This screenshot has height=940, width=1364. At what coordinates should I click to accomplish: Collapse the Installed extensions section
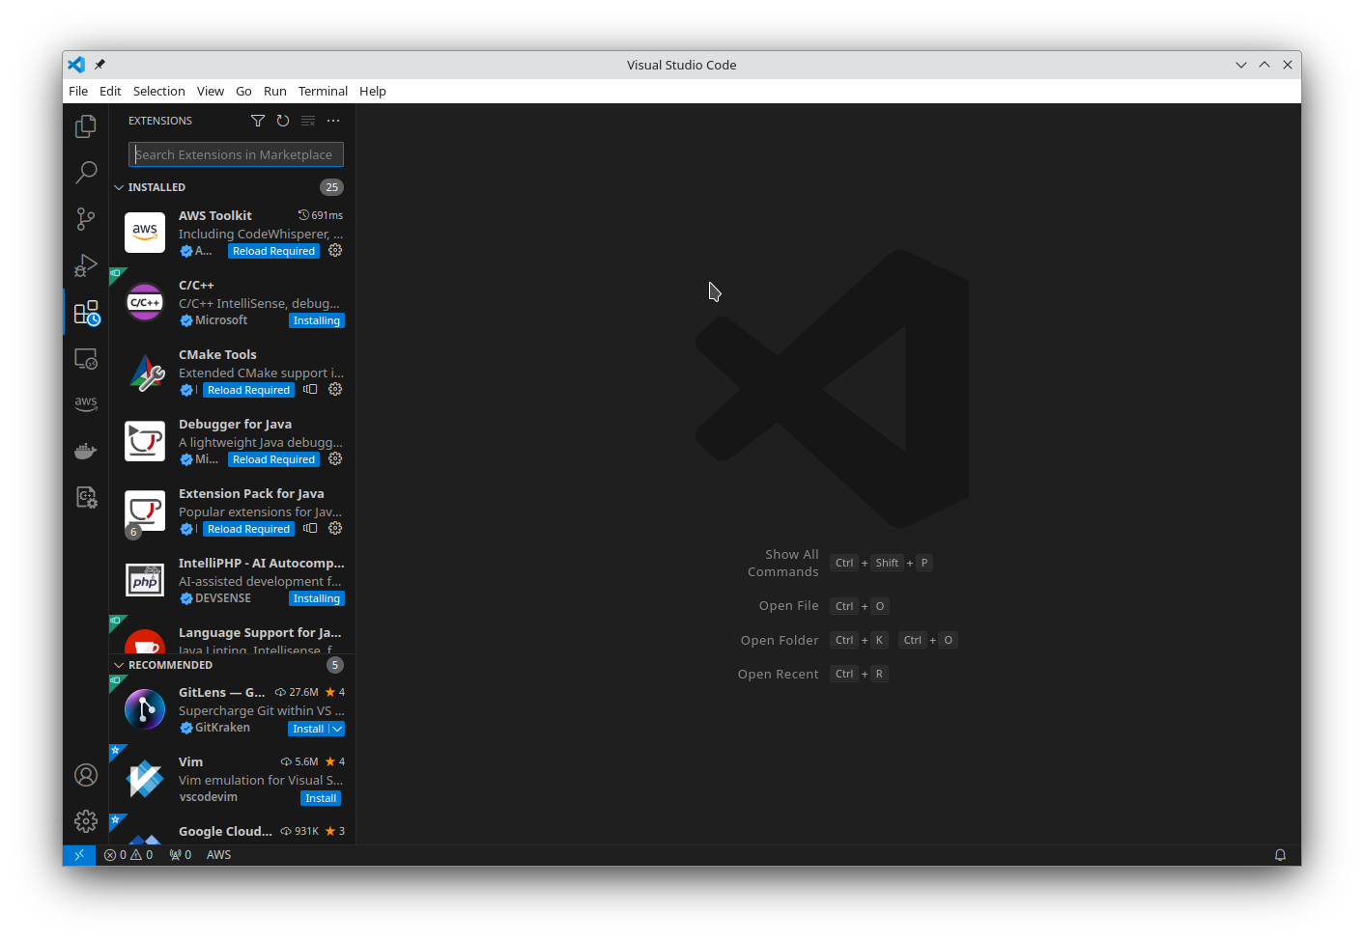(x=119, y=187)
